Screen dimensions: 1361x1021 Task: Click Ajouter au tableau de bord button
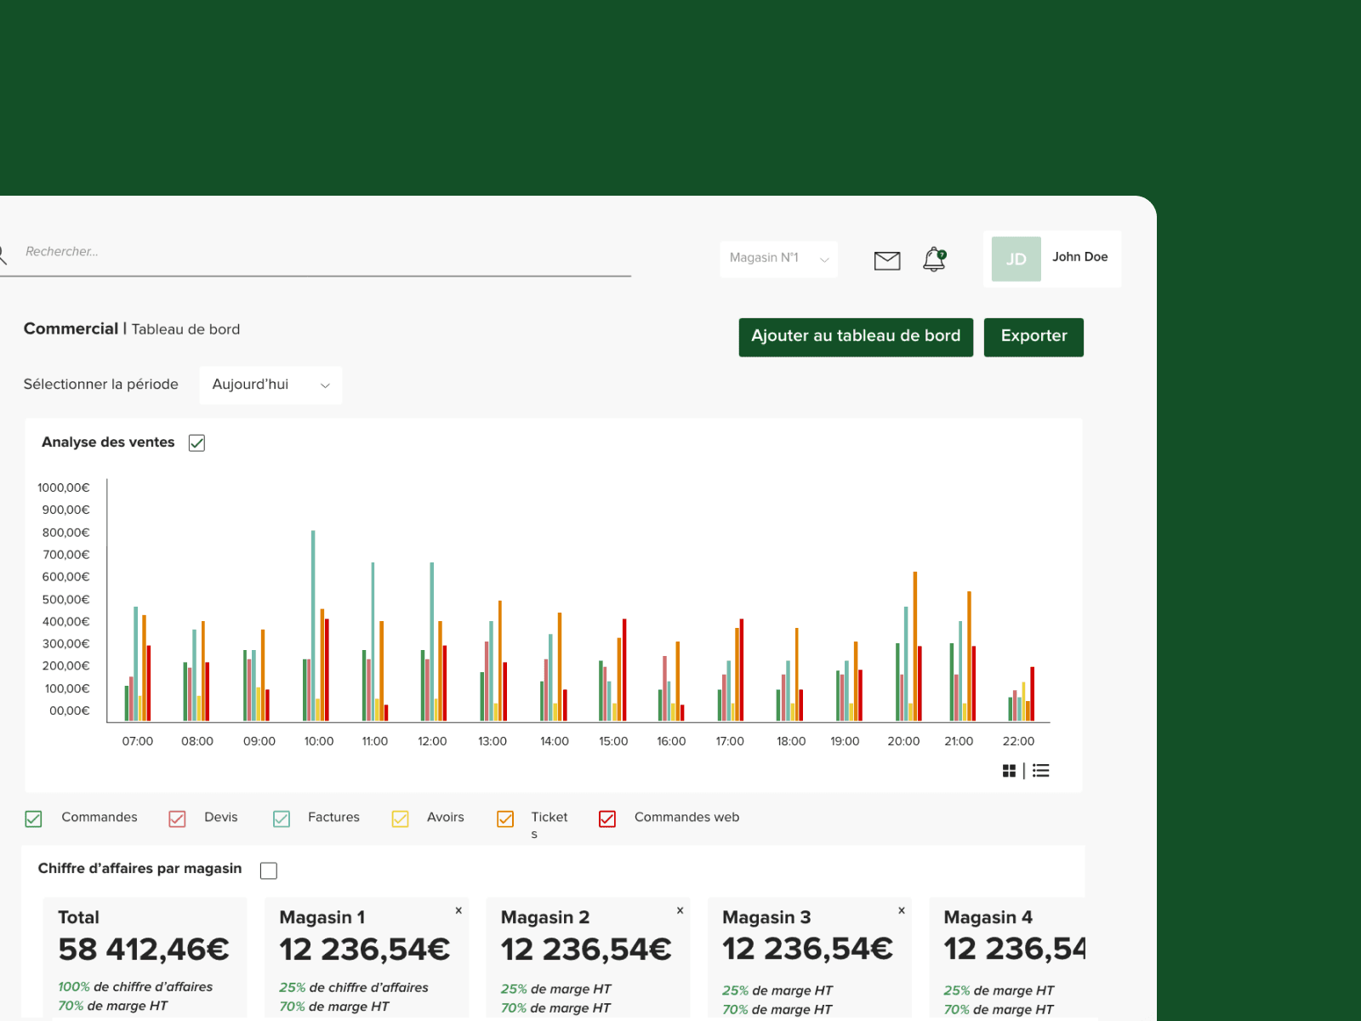[856, 337]
